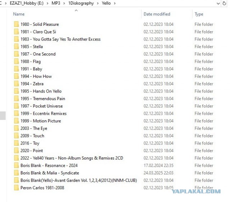Select folder name 1999 - Motion Picture

tap(41, 121)
